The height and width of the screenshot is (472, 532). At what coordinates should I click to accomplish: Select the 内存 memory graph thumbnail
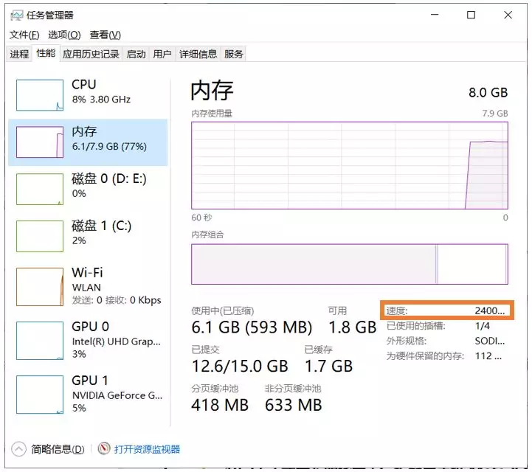40,142
